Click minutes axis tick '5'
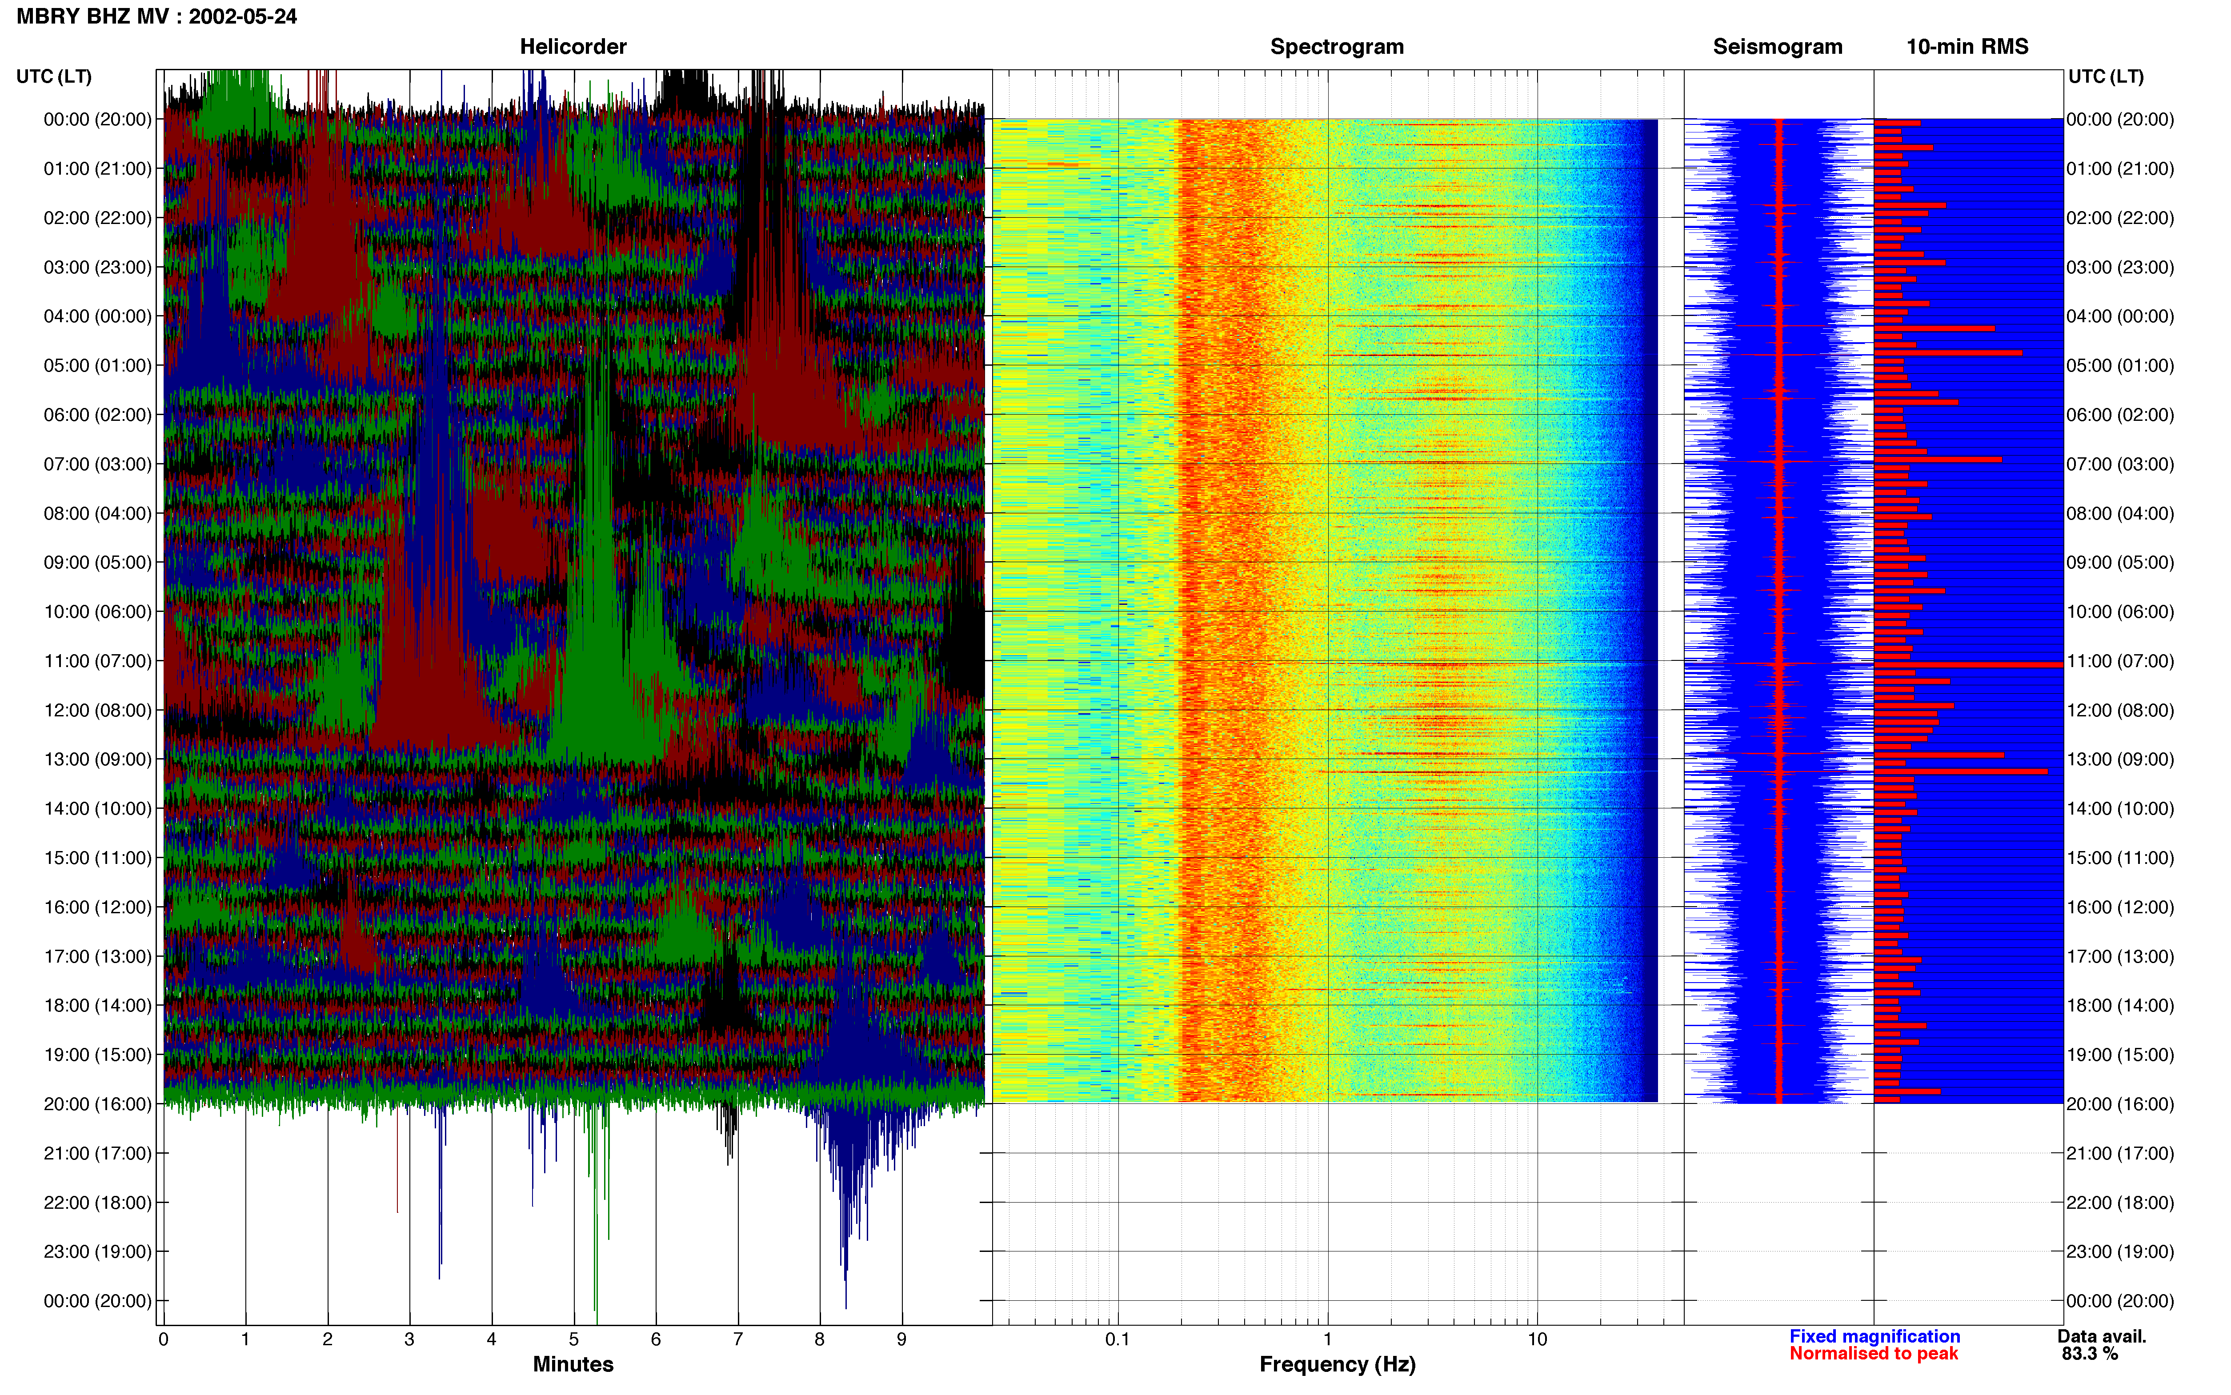The width and height of the screenshot is (2231, 1395). pos(574,1339)
